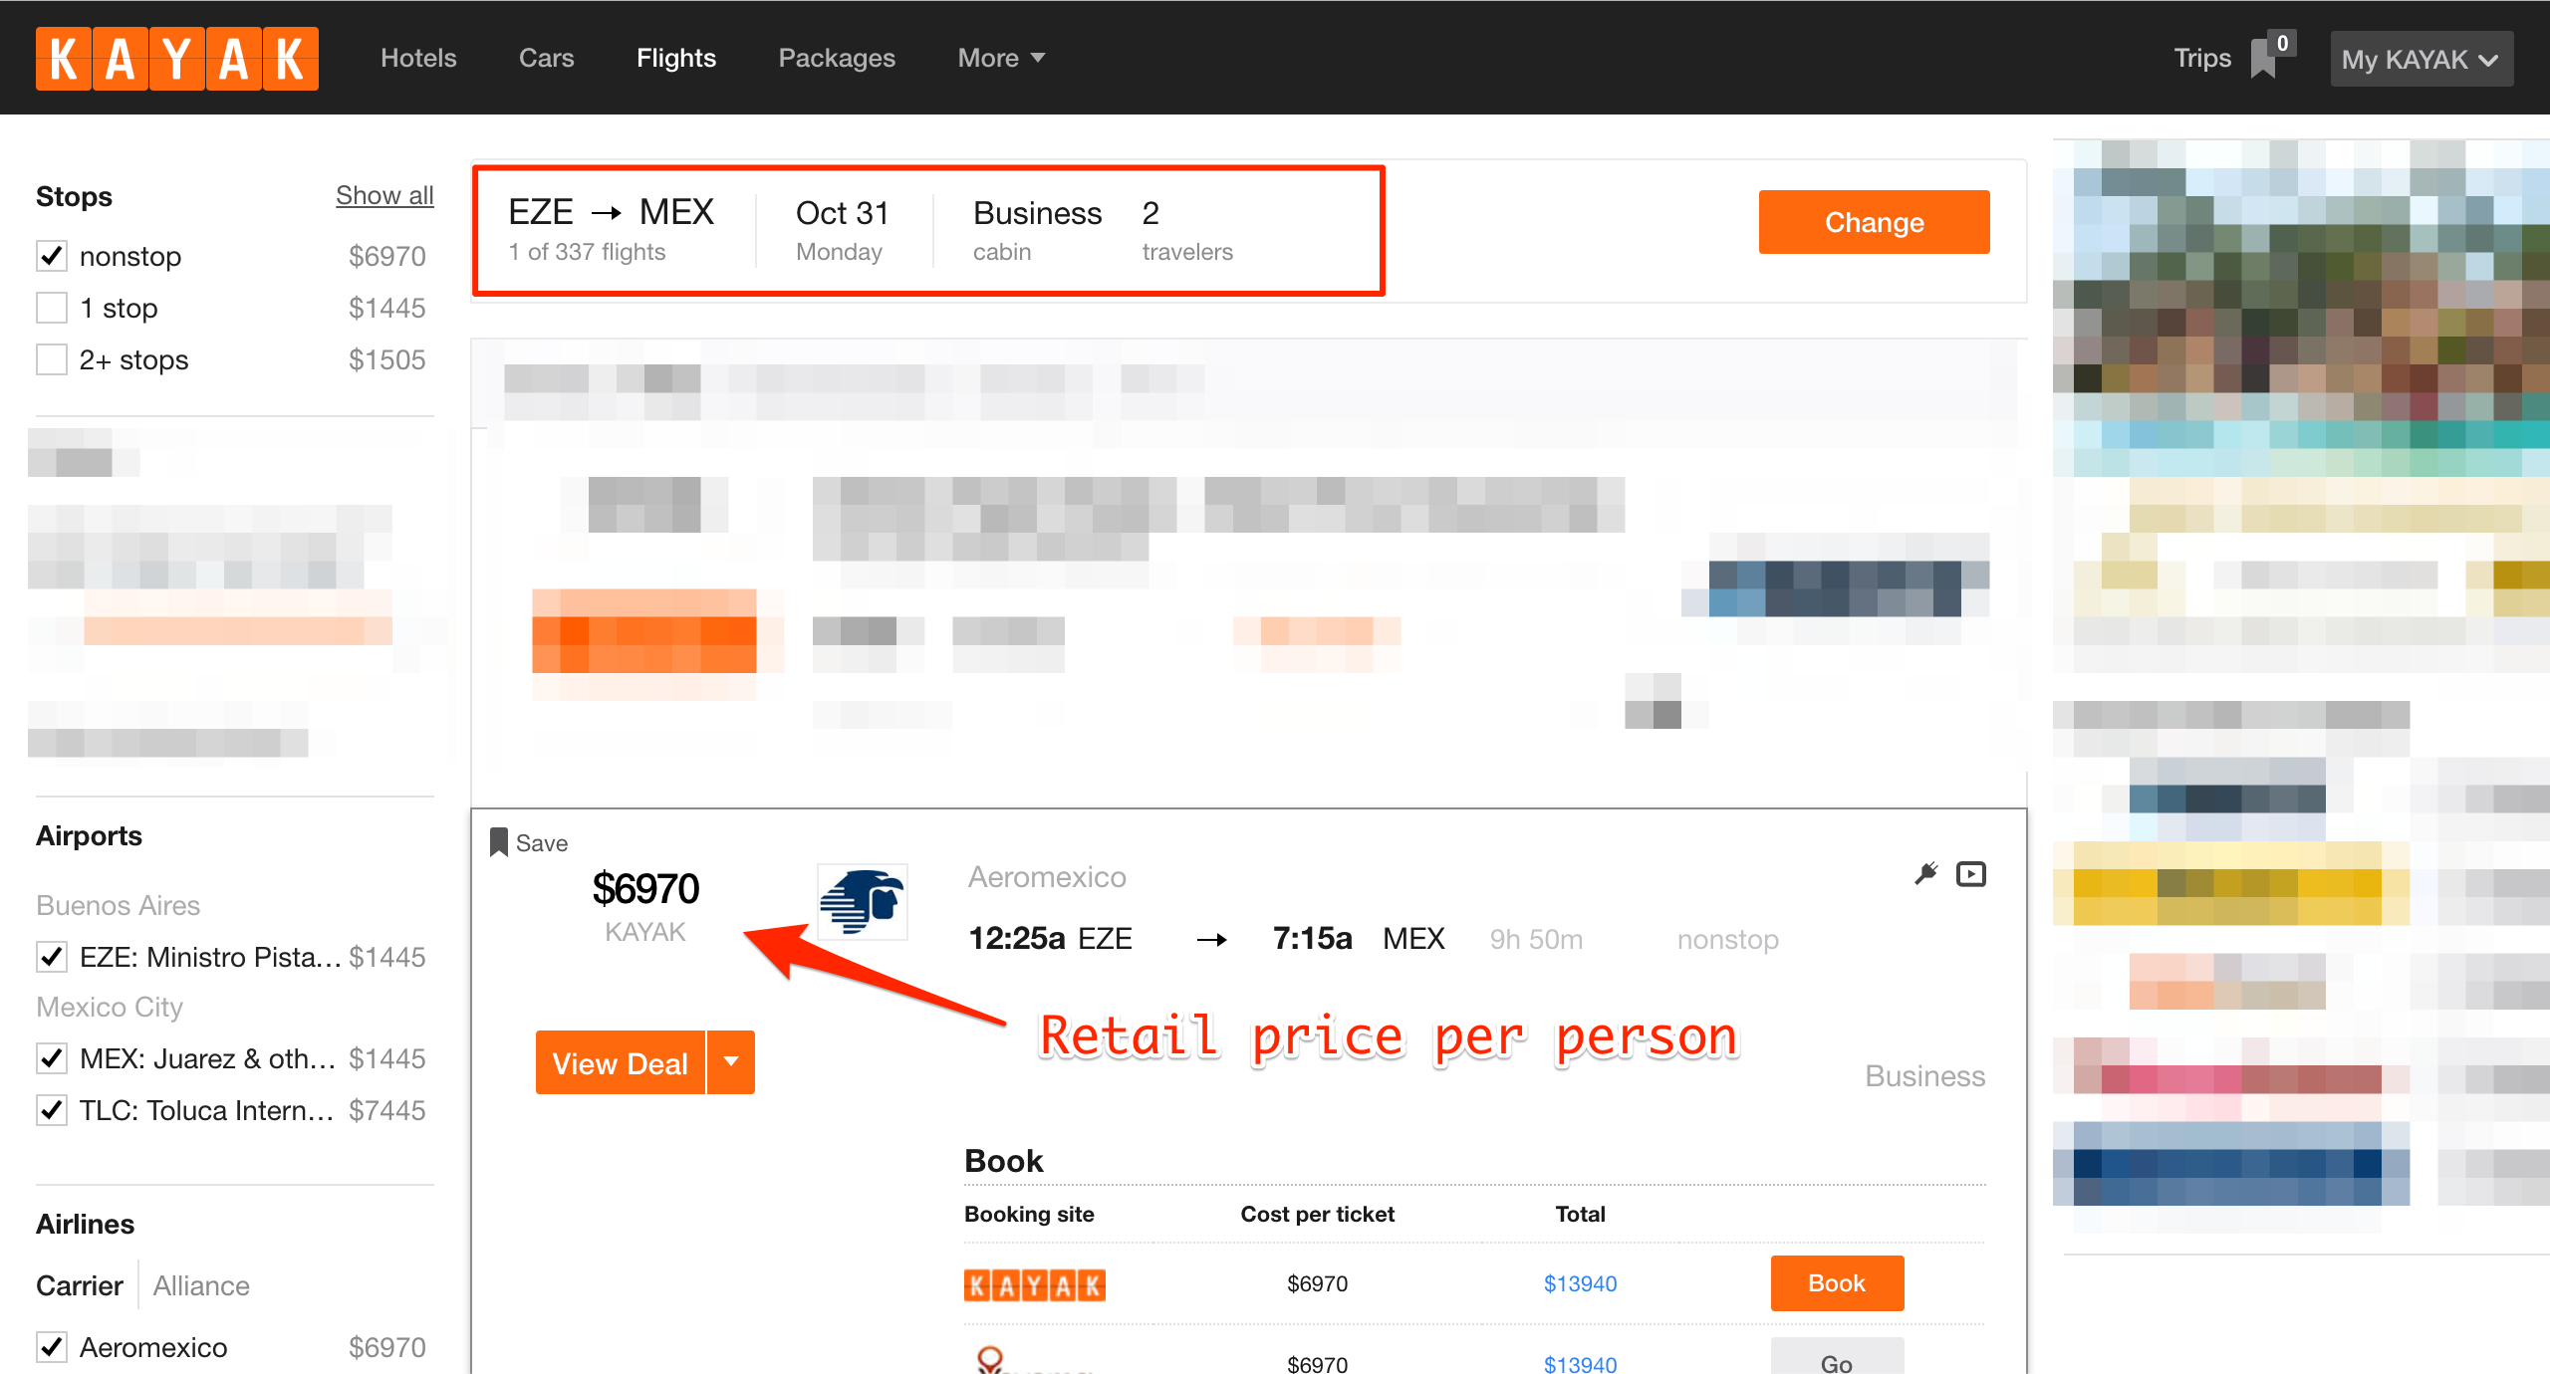Open Trips via the bookmark icon

click(2263, 56)
